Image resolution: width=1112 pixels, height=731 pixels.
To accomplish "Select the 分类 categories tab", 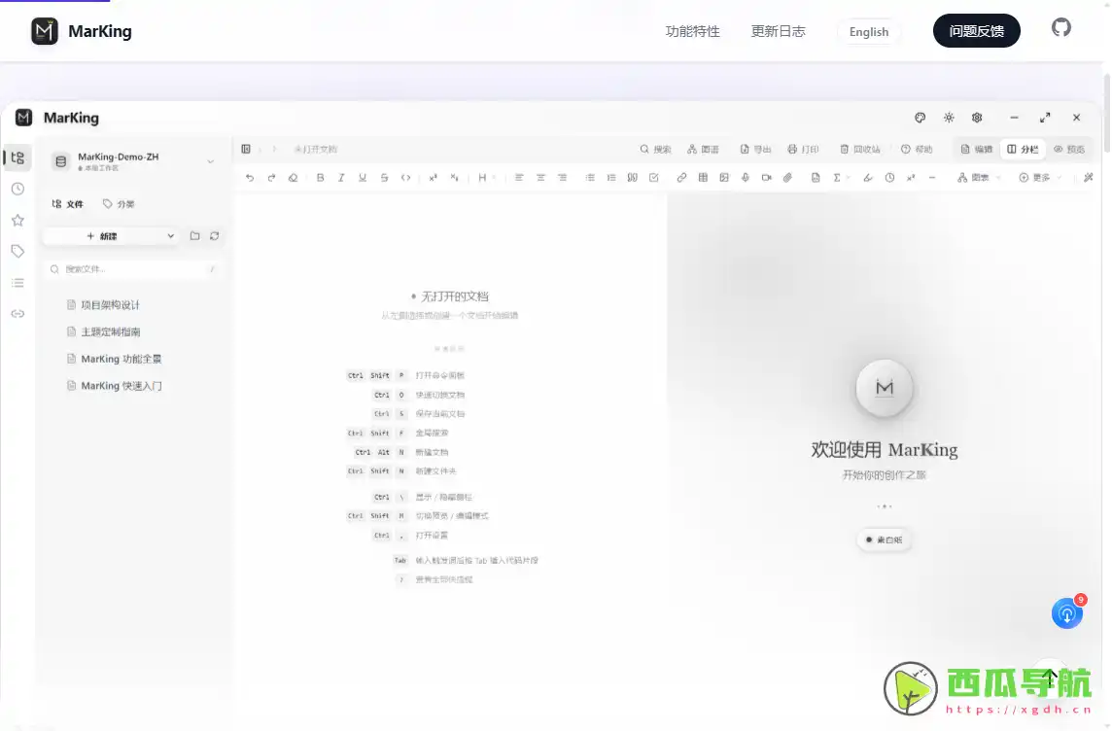I will [x=119, y=204].
